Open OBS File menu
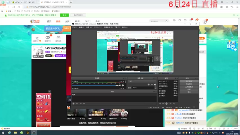240x135 pixels. [74, 27]
